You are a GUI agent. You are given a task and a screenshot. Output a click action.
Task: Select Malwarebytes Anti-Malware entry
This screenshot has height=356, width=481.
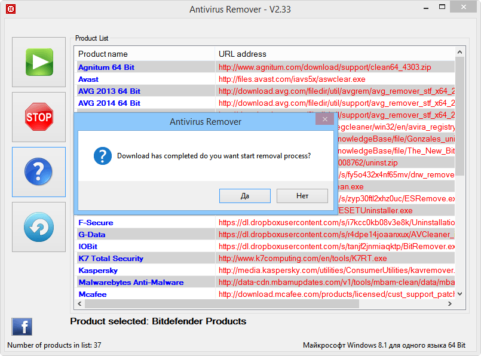[x=131, y=283]
